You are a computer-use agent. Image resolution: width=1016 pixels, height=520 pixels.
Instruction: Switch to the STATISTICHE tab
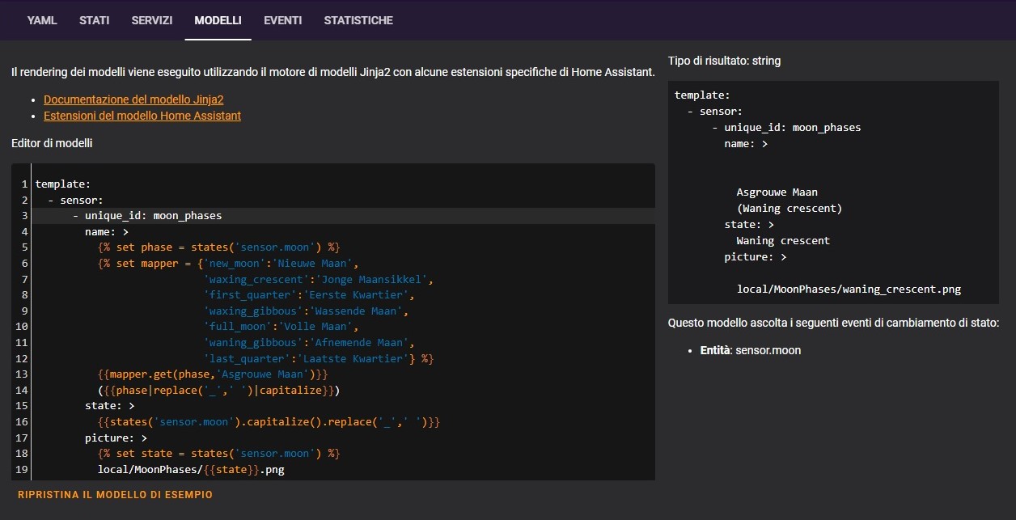(x=358, y=20)
